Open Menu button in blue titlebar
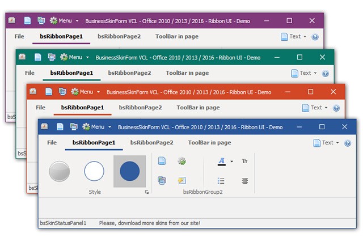The width and height of the screenshot is (363, 242). point(93,127)
